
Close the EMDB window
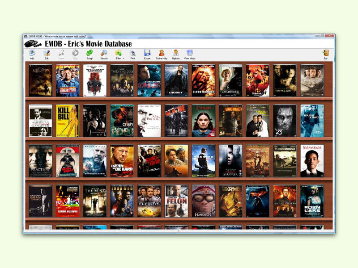(330, 36)
